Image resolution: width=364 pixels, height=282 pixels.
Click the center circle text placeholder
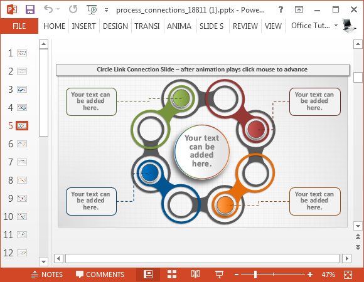click(201, 152)
